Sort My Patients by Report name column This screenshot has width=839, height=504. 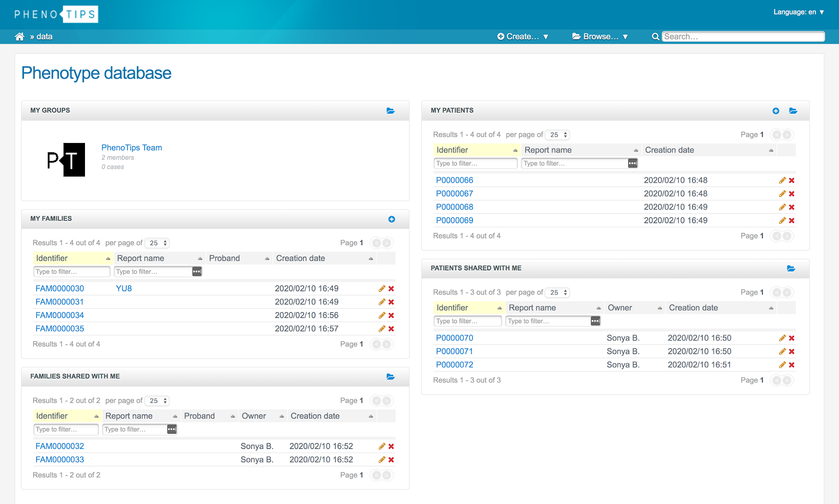[x=581, y=150]
